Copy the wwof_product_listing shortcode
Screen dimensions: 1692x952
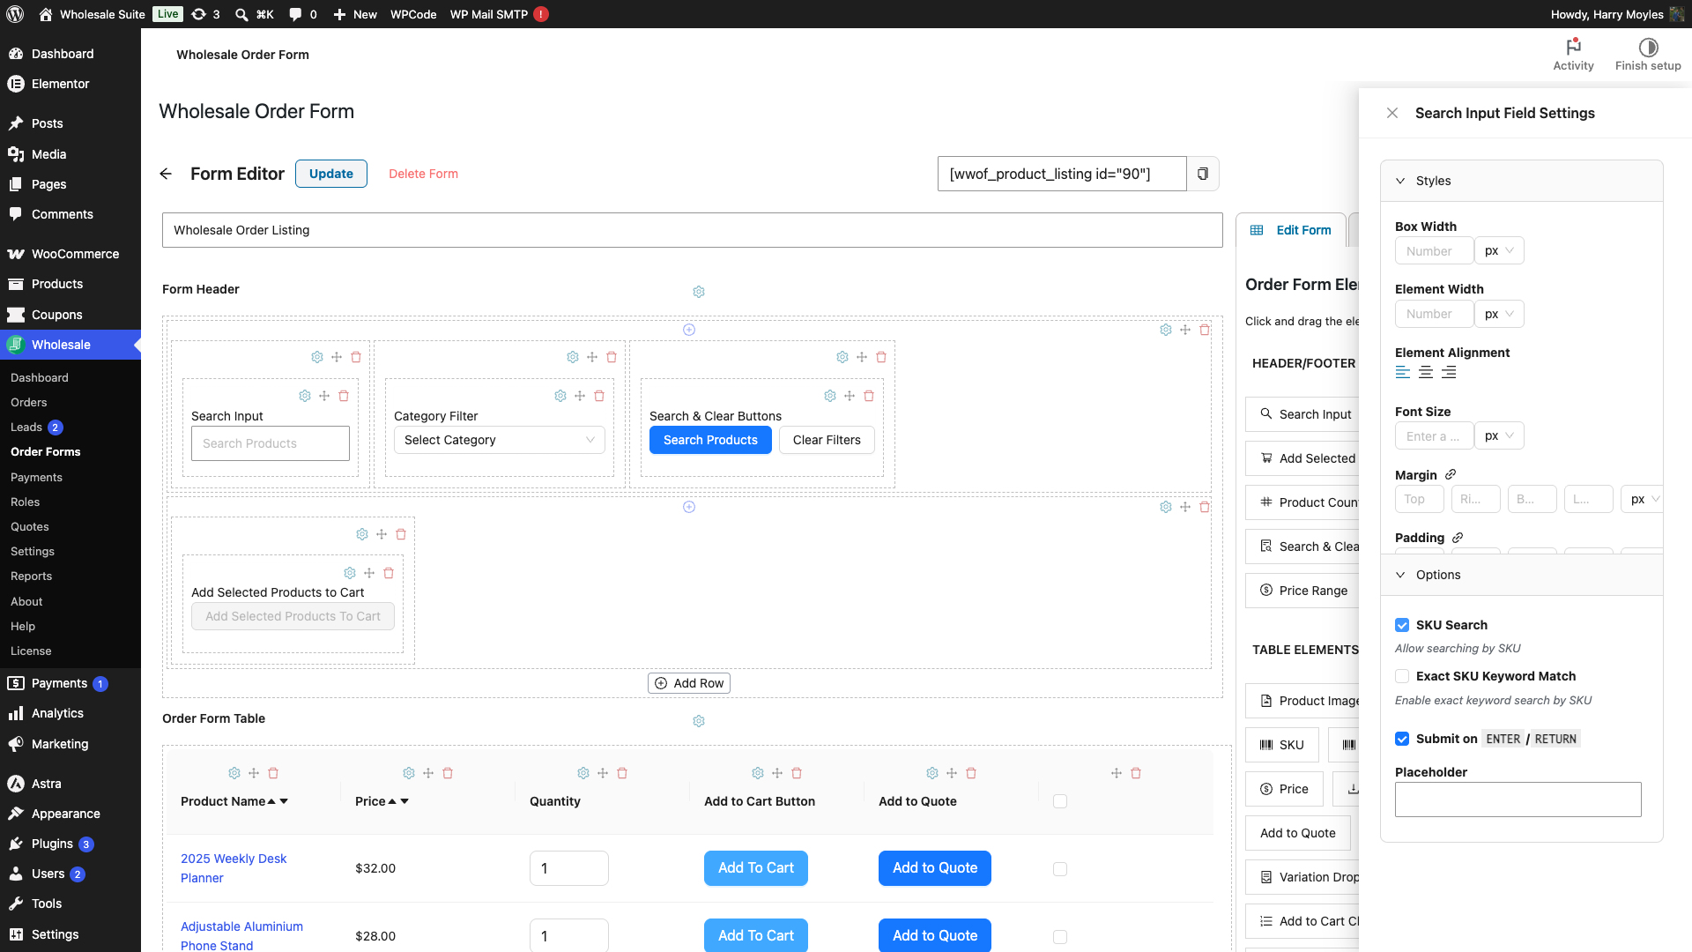(x=1203, y=174)
